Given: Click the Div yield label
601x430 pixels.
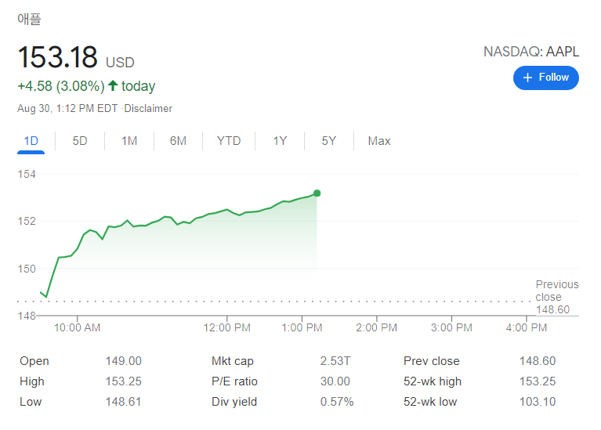Looking at the screenshot, I should (234, 402).
